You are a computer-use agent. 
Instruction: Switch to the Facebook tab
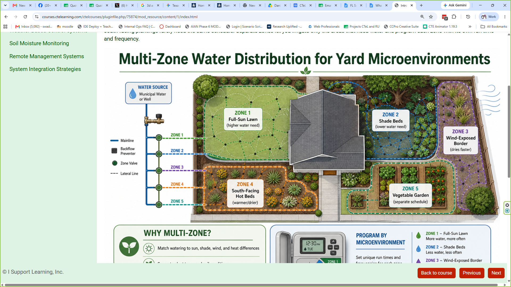47,5
